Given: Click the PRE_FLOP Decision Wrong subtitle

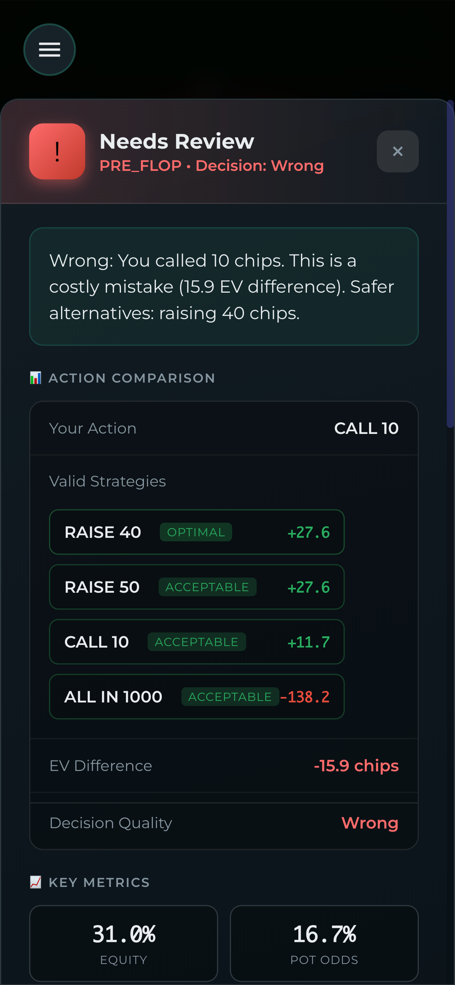Looking at the screenshot, I should click(x=212, y=165).
